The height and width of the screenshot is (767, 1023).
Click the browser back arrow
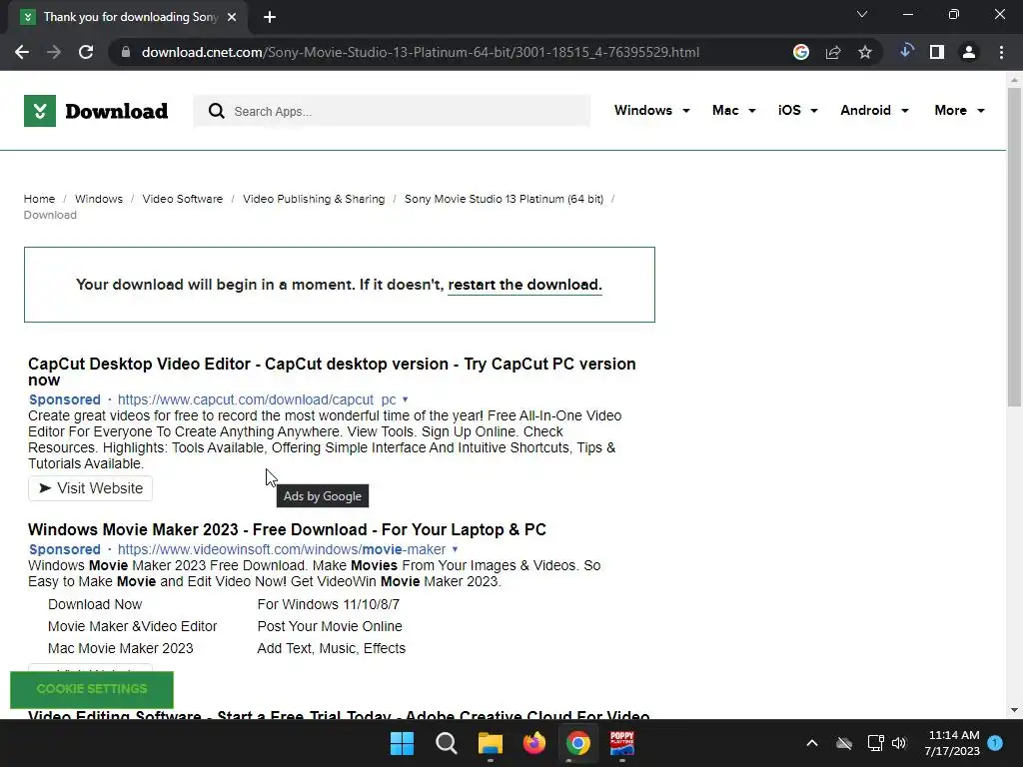coord(22,52)
